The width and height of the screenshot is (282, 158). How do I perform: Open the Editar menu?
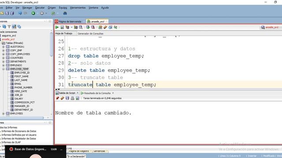[9, 8]
